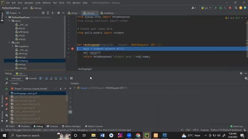Viewport: 248px width, 139px height.
Task: Open the Terminal tool window tab
Action: click(x=52, y=126)
